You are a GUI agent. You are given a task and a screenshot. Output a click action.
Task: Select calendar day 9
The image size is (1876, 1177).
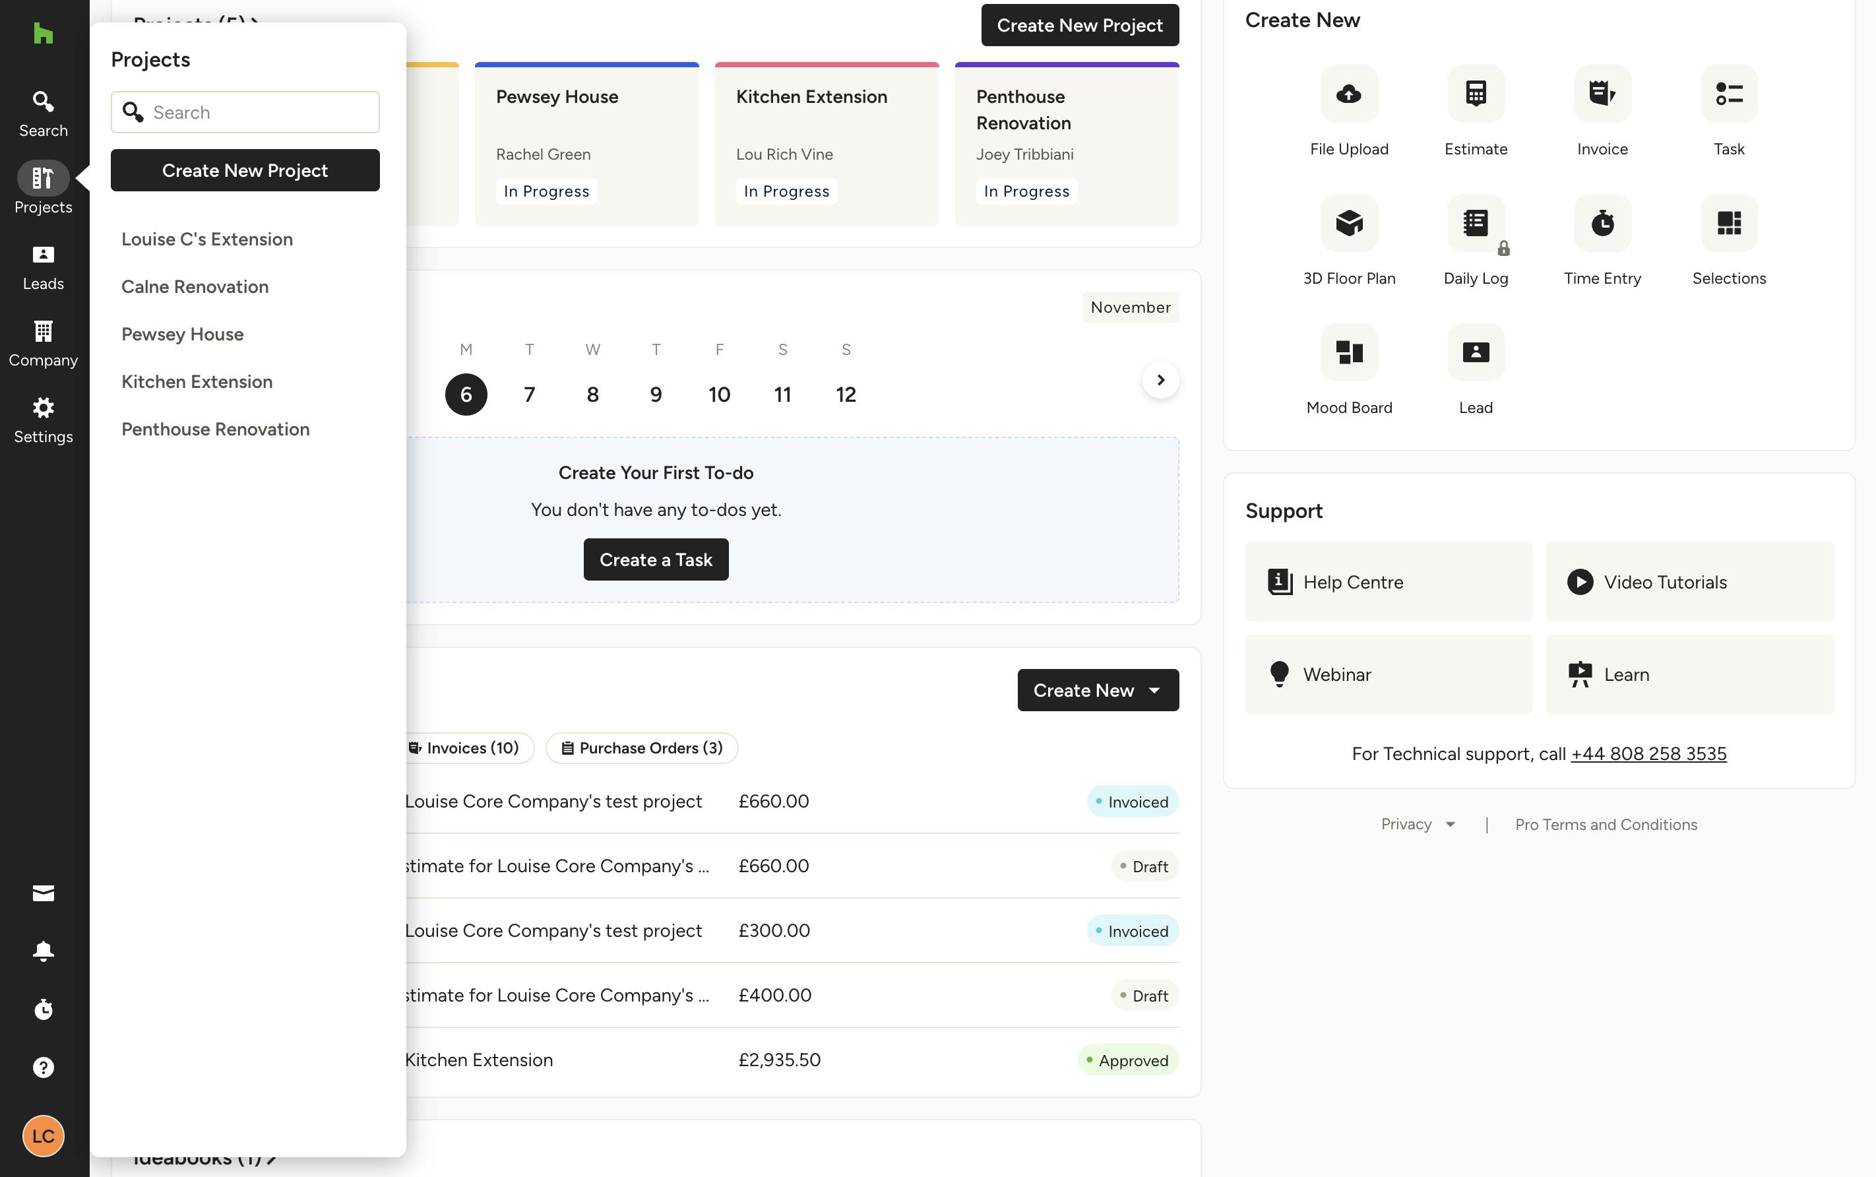click(x=656, y=395)
